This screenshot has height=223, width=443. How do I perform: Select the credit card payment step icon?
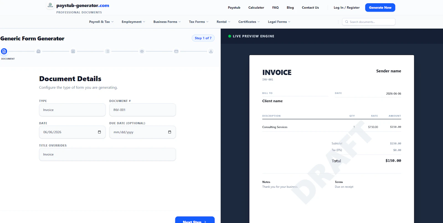click(176, 51)
